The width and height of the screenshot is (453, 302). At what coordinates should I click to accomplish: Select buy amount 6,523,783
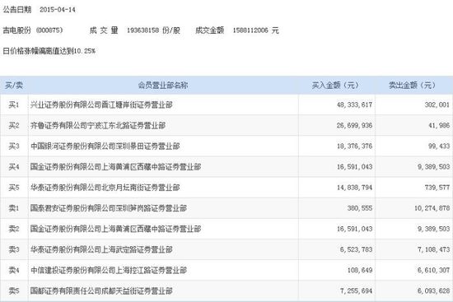356,249
